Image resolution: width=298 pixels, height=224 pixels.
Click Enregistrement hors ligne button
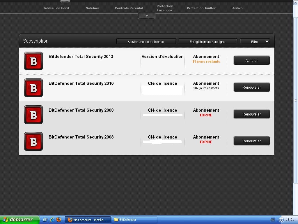click(208, 41)
